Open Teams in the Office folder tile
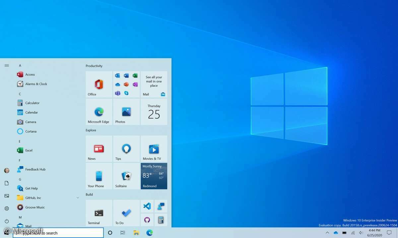The image size is (398, 238). coord(117,93)
